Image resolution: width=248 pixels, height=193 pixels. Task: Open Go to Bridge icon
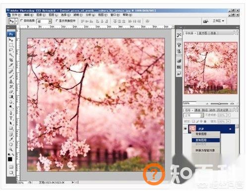coord(206,21)
